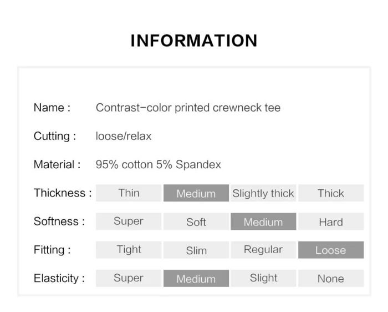Click the product name text
This screenshot has width=388, height=312.
pyautogui.click(x=188, y=108)
